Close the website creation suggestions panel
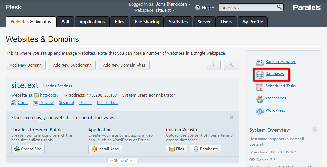 [x=232, y=118]
